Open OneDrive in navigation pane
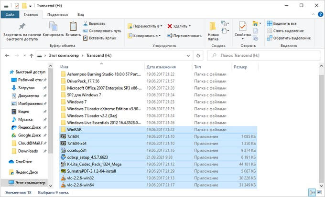Screen dimensions: 325x197 (x=20, y=162)
